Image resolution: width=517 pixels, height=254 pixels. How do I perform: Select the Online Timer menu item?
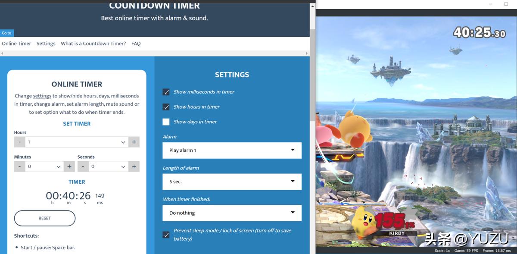click(16, 44)
